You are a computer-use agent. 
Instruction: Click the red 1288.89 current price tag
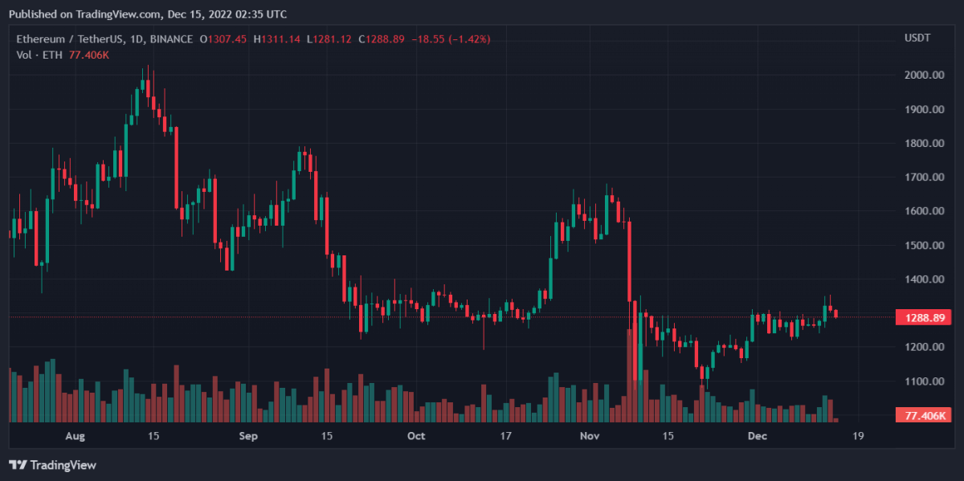pos(923,317)
